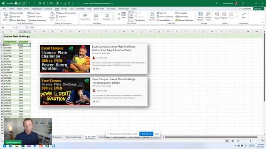Screen dimensions: 266x149
Task: Open Existing Connections
Action: 37,20
